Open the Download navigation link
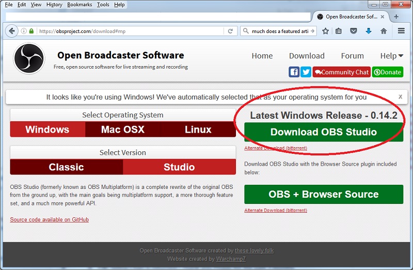 pos(307,56)
